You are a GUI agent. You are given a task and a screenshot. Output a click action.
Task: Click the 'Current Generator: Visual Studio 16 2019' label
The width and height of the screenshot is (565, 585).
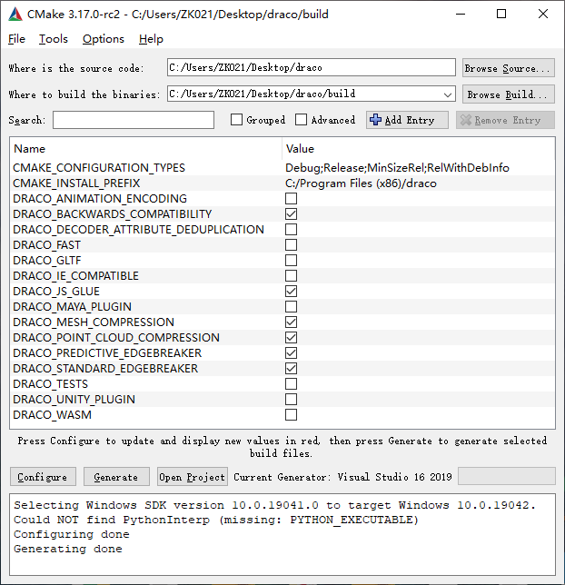click(x=342, y=477)
